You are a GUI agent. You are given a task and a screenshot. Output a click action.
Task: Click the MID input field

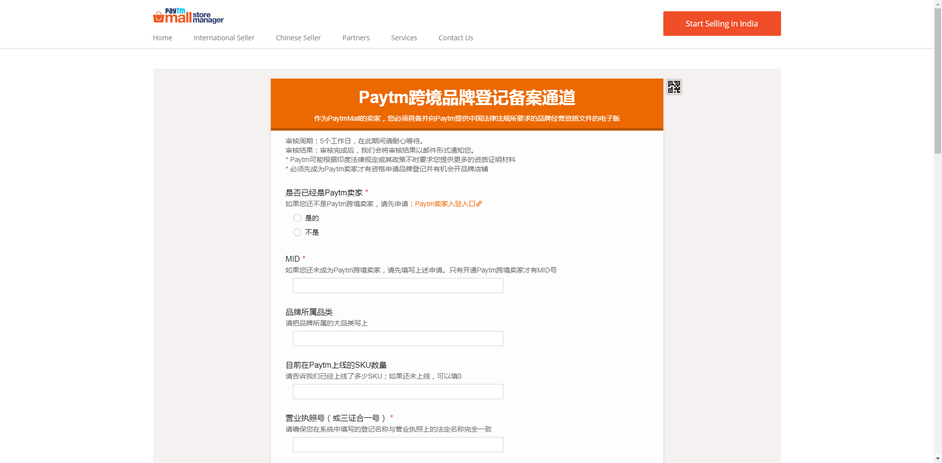point(398,286)
